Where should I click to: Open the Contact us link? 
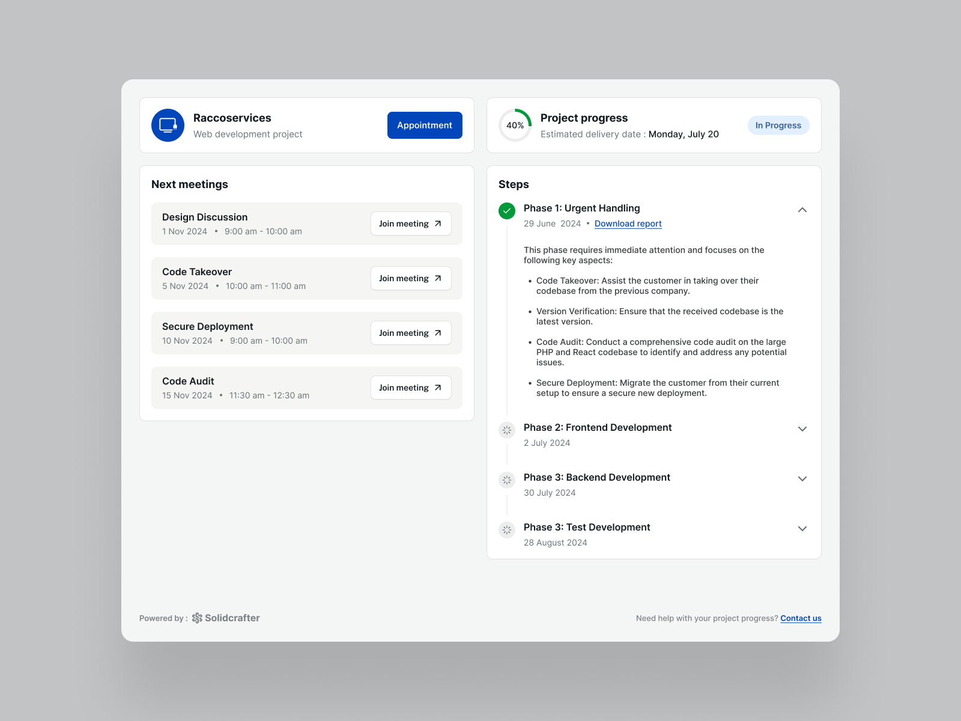800,618
